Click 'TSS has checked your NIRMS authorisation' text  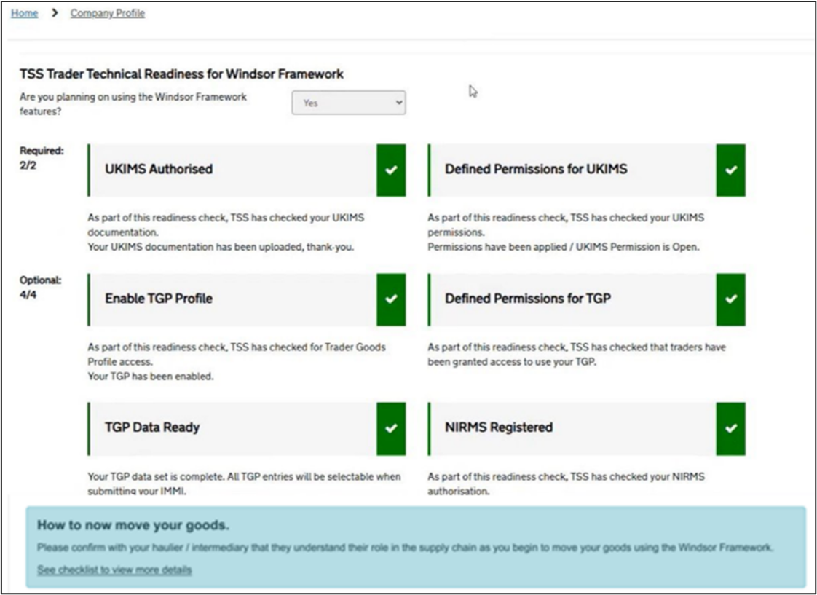[x=567, y=484]
